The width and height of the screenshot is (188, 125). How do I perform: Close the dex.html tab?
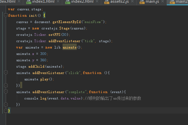[19, 1]
